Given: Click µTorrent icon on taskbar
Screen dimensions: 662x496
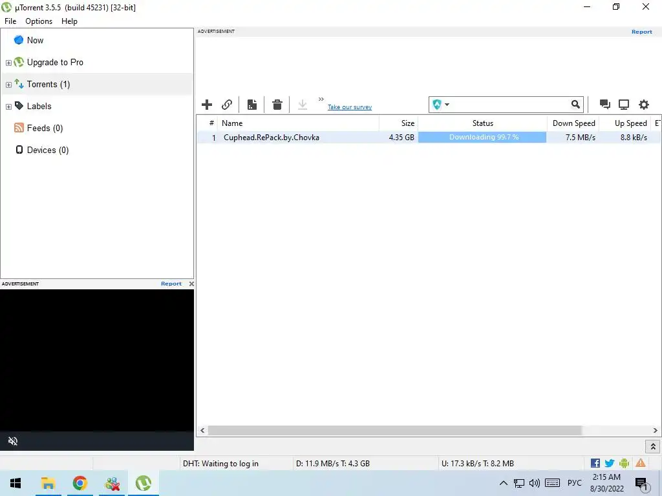Looking at the screenshot, I should pos(143,483).
